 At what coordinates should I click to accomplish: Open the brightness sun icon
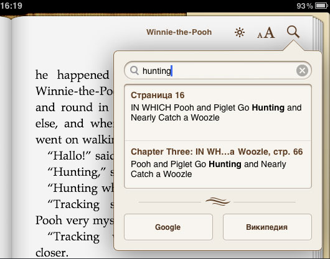[240, 32]
